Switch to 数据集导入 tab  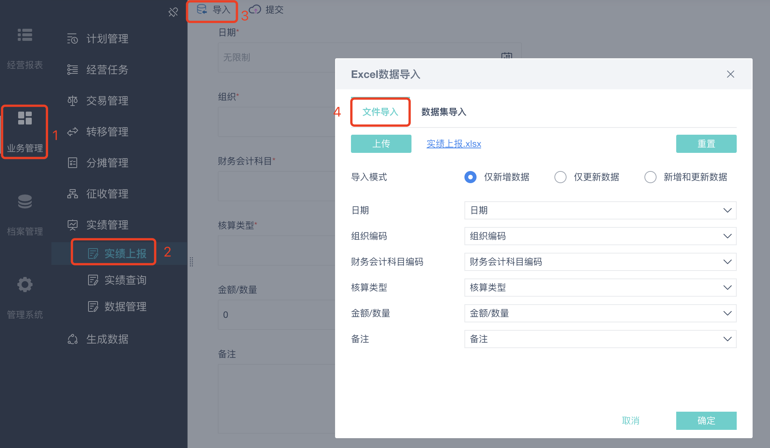click(x=444, y=112)
